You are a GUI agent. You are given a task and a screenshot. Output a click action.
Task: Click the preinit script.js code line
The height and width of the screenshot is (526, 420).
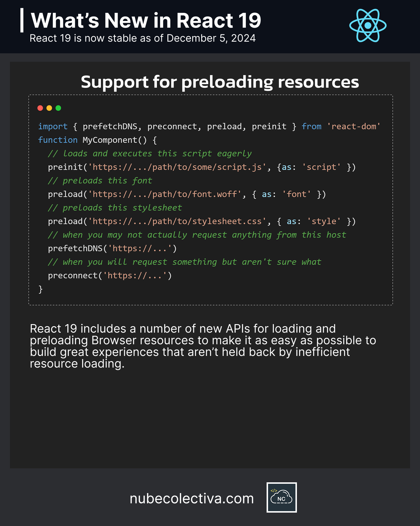pyautogui.click(x=202, y=167)
